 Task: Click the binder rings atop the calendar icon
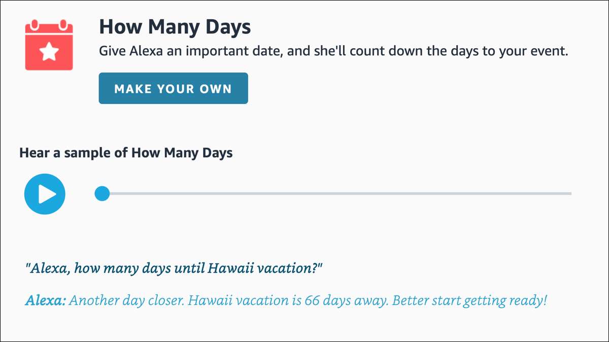(49, 24)
